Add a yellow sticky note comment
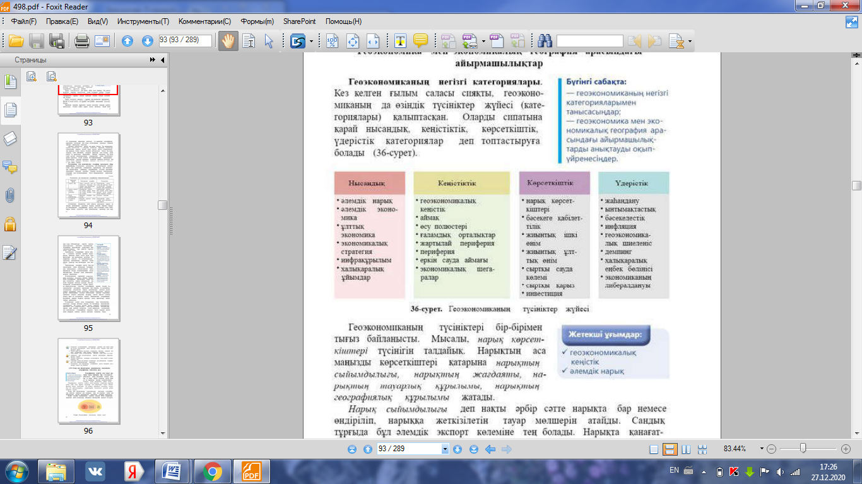The width and height of the screenshot is (862, 484). 420,42
